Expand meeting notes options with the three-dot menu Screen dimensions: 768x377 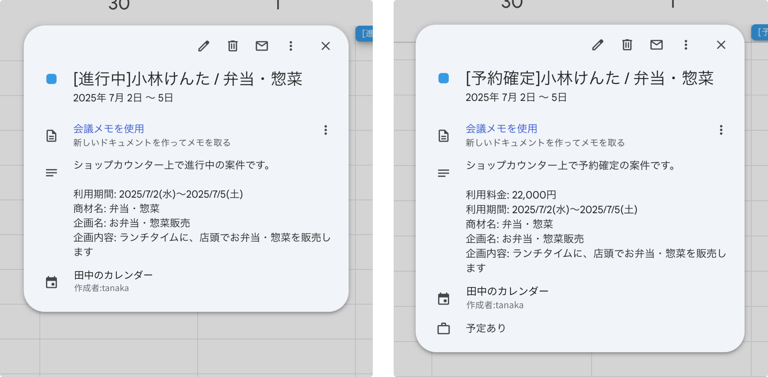pyautogui.click(x=326, y=130)
